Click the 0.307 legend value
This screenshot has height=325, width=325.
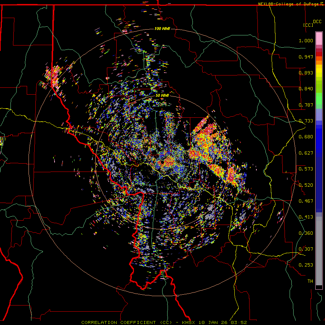coord(306,249)
